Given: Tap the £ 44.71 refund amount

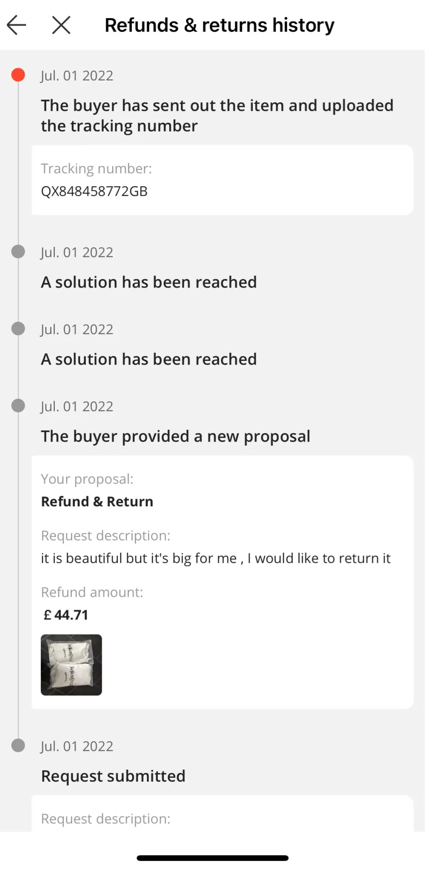Looking at the screenshot, I should point(66,615).
